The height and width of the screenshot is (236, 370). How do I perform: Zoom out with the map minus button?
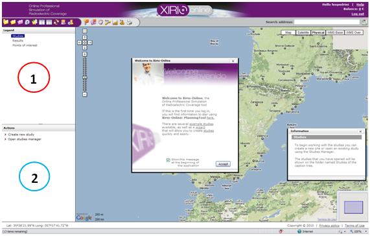click(x=85, y=95)
